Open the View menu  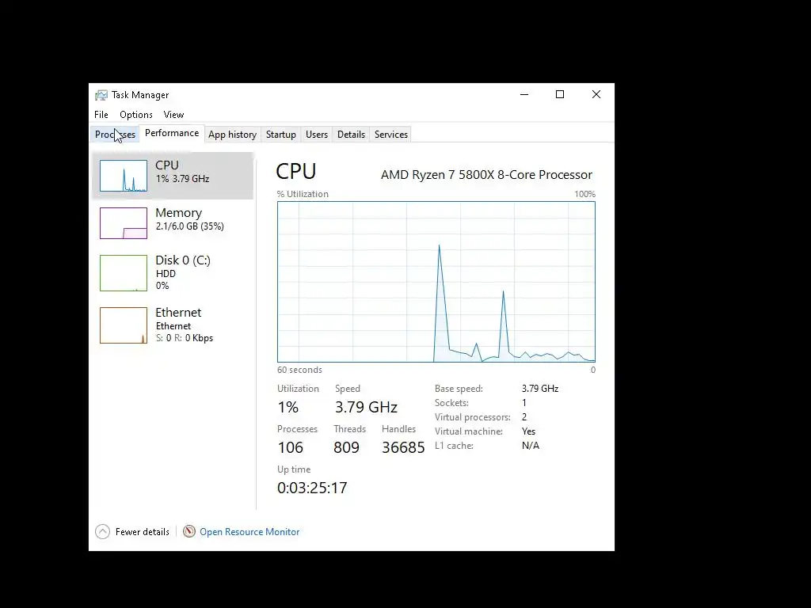[173, 115]
